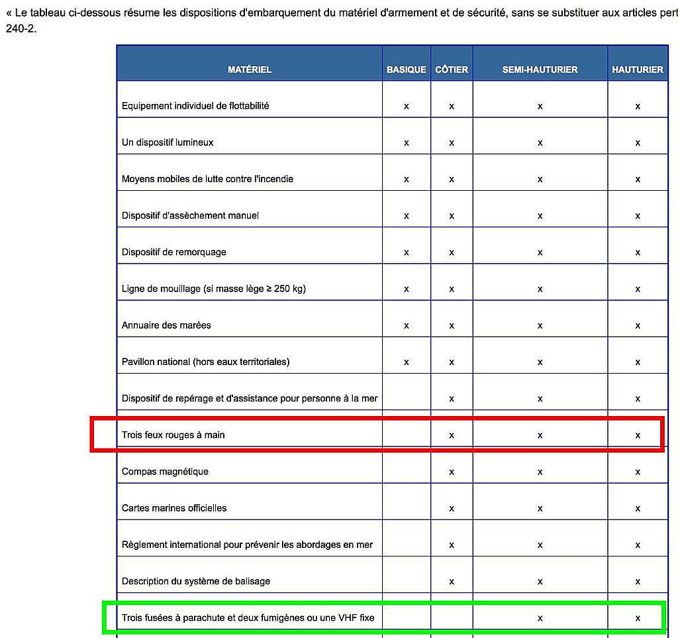Select 'Dispositif de remorquage' row label
This screenshot has width=678, height=638.
tap(174, 252)
